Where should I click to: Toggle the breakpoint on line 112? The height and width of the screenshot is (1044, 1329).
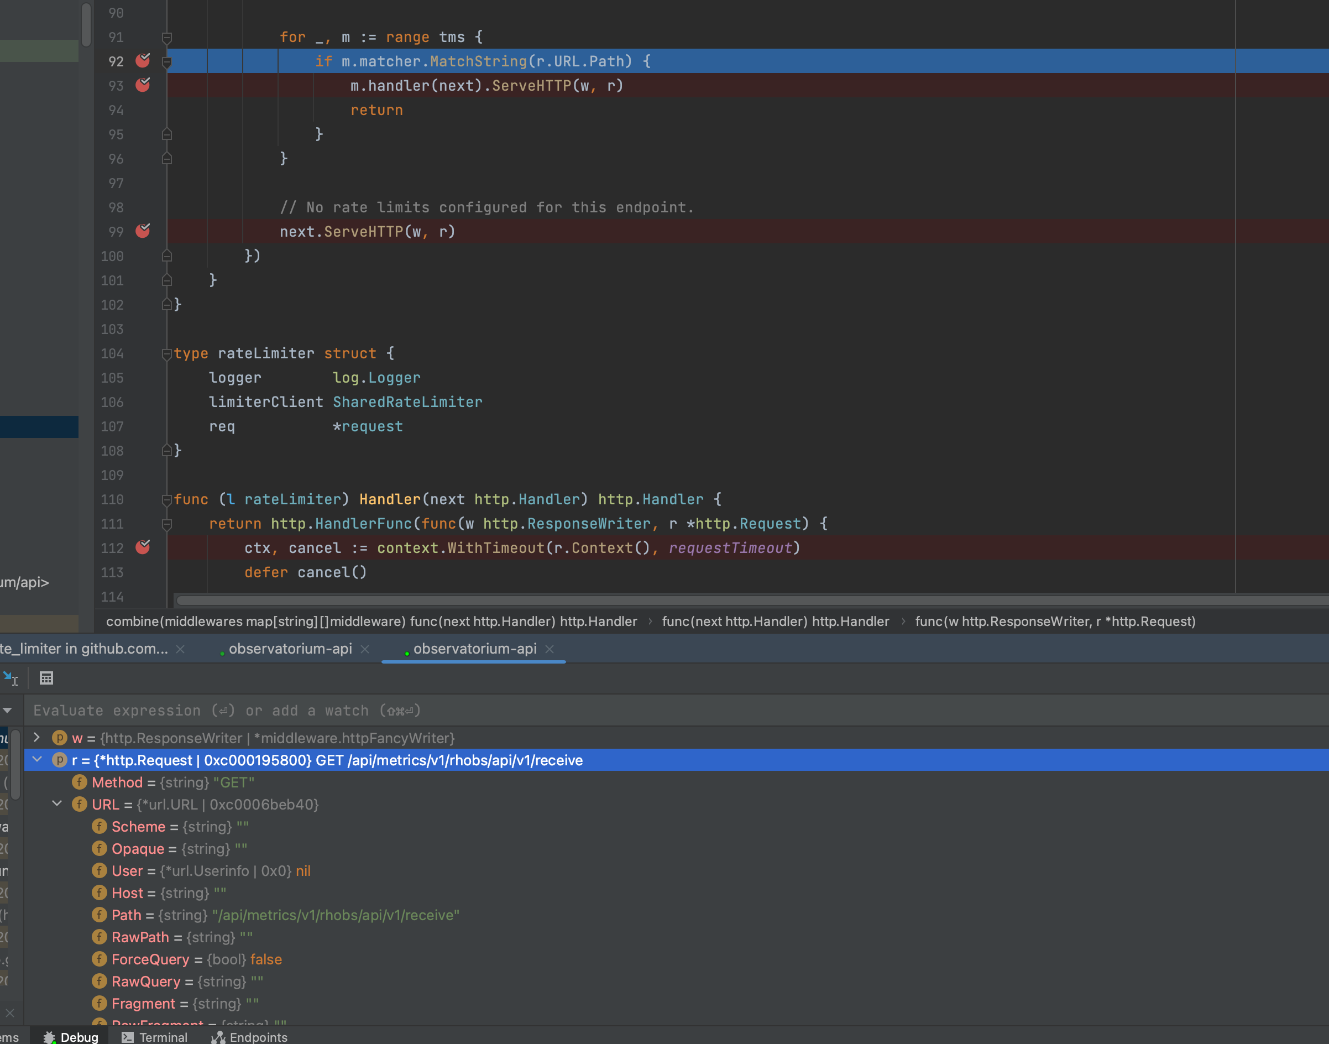[143, 547]
